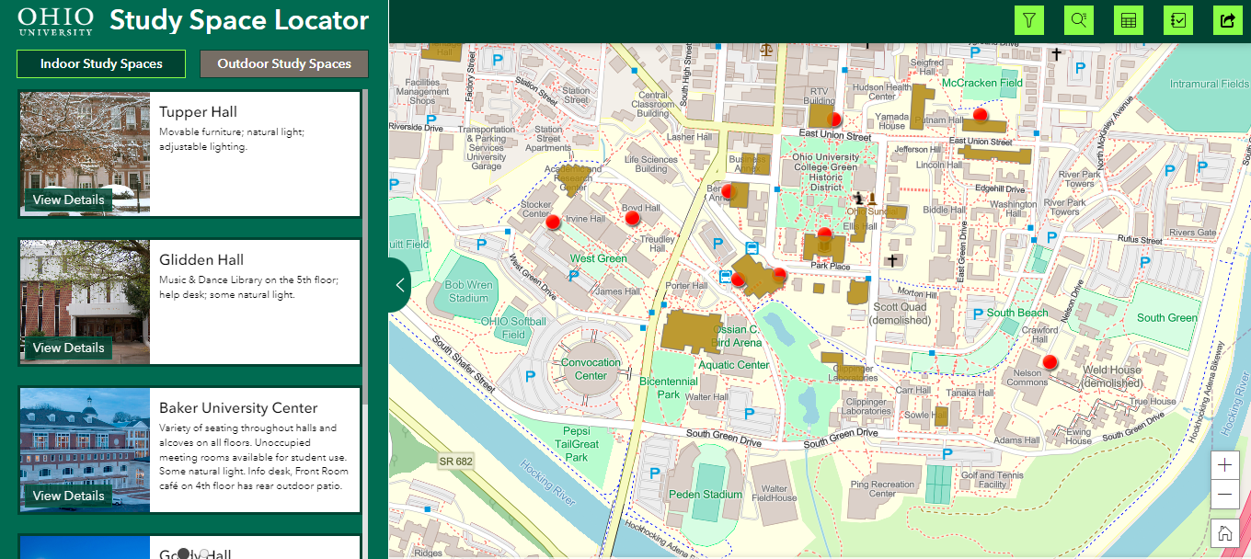Click the red marker on Nelson Commons
Image resolution: width=1251 pixels, height=559 pixels.
click(1050, 362)
